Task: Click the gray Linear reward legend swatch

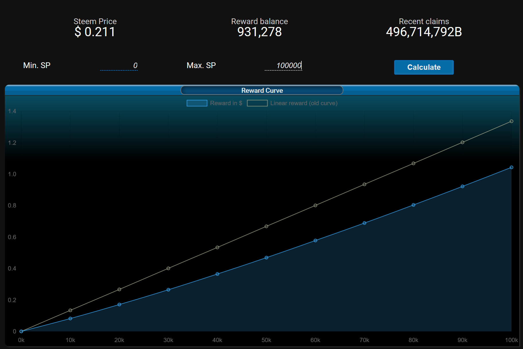Action: (x=257, y=103)
